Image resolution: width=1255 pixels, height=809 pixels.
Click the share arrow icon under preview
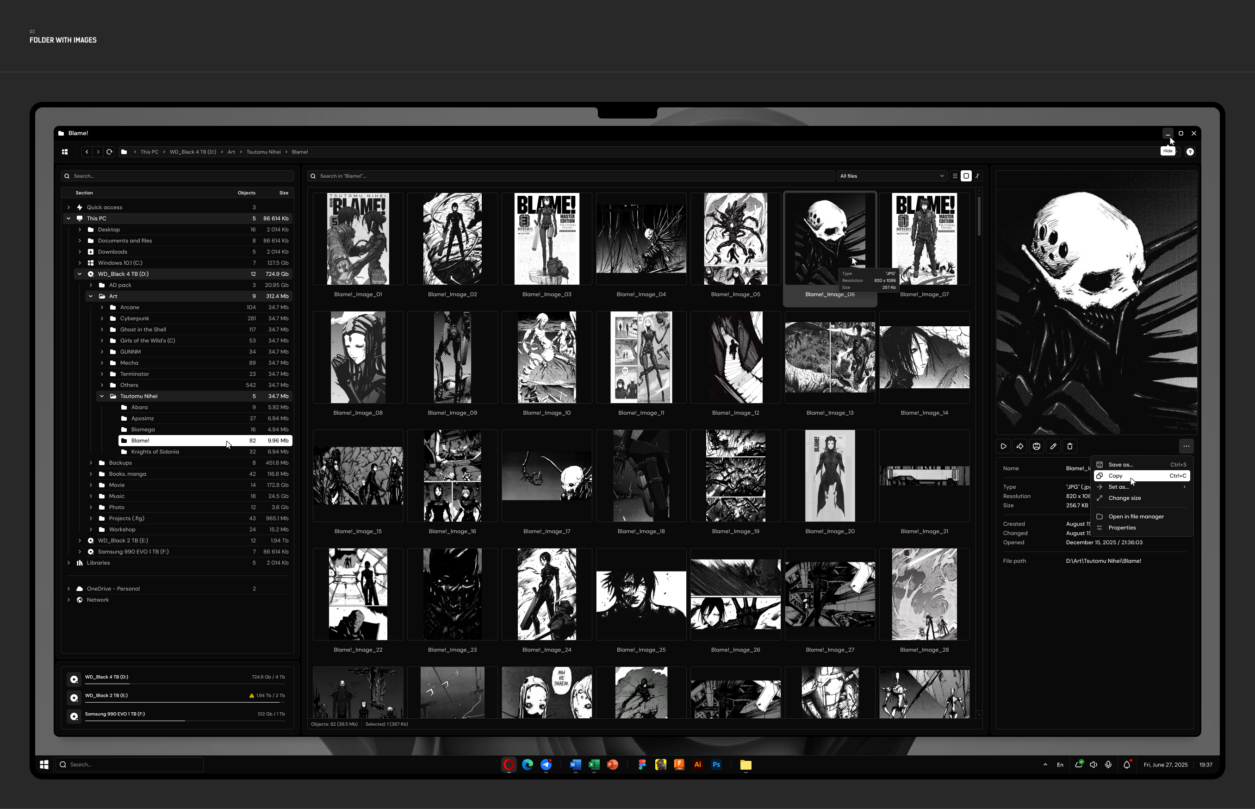pos(1020,447)
